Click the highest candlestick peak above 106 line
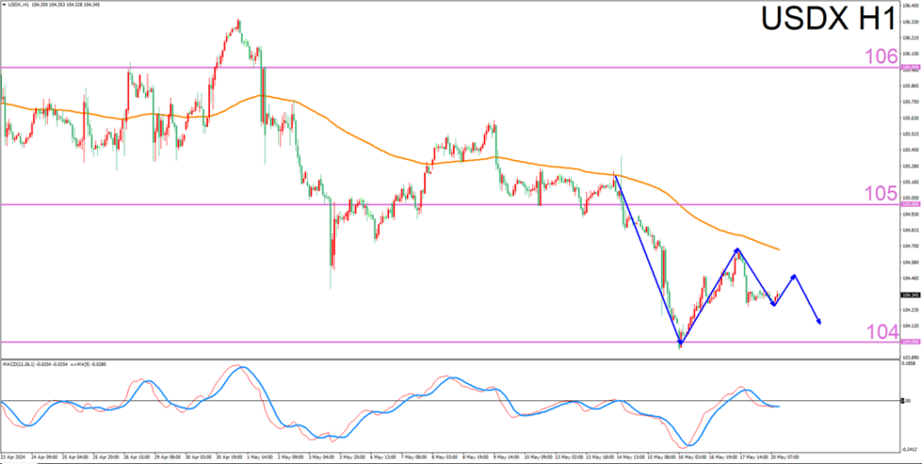Viewport: 922px width, 464px height. (x=238, y=21)
